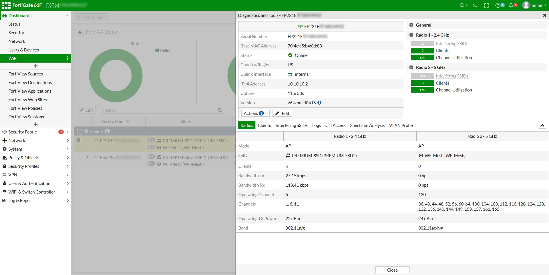Open the PREMIUM-SSD SSID link
Screen dimensions: 549x275
[x=324, y=156]
